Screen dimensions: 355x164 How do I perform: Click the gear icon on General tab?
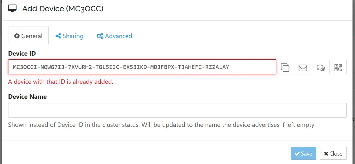point(17,36)
